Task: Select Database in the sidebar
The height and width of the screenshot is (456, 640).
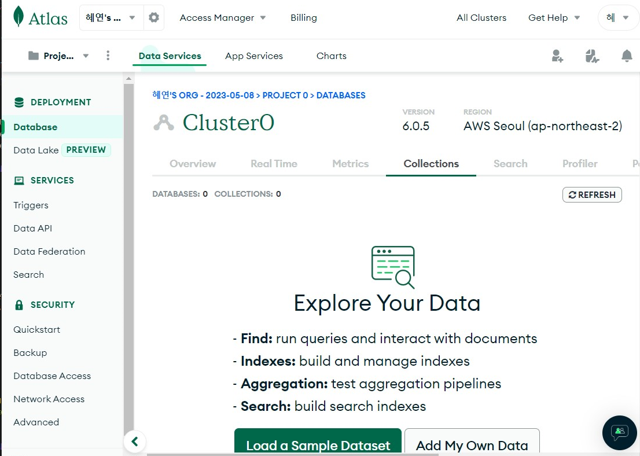Action: (x=62, y=127)
